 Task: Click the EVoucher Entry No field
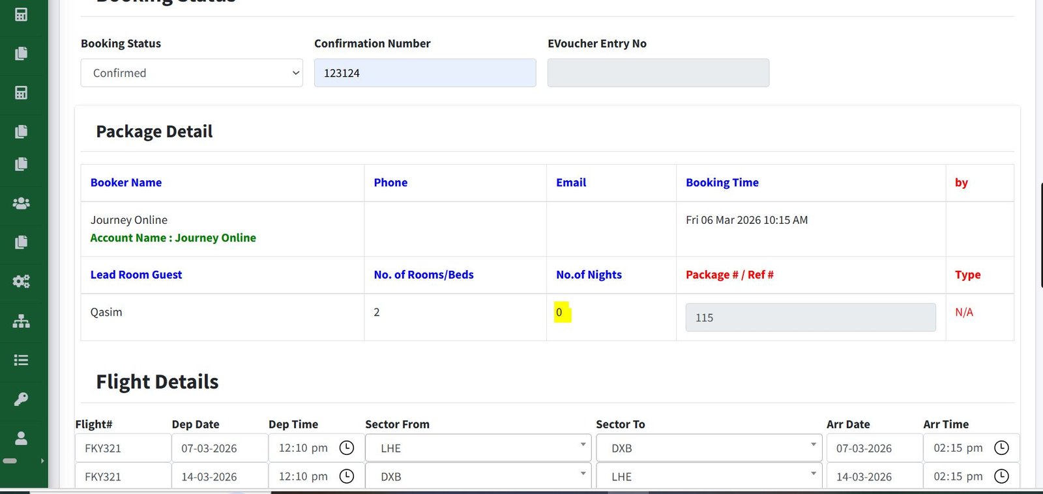(x=658, y=73)
